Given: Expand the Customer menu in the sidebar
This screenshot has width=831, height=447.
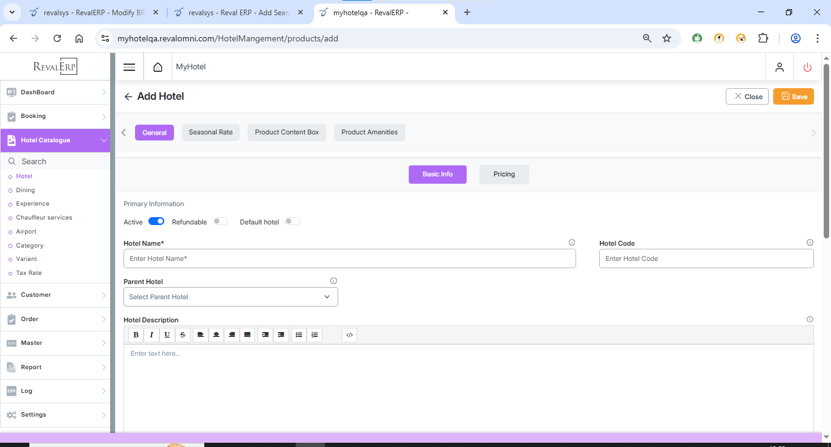Looking at the screenshot, I should 55,295.
